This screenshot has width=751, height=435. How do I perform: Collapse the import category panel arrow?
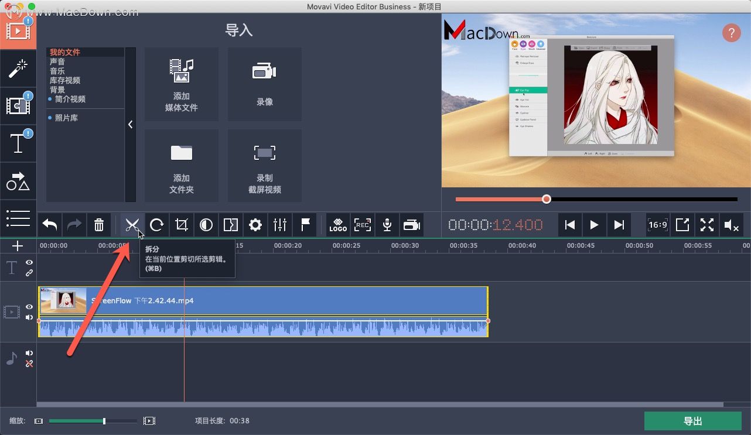(x=130, y=125)
